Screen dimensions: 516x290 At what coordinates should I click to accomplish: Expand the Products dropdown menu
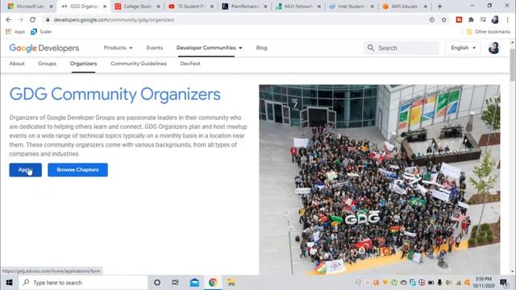119,48
